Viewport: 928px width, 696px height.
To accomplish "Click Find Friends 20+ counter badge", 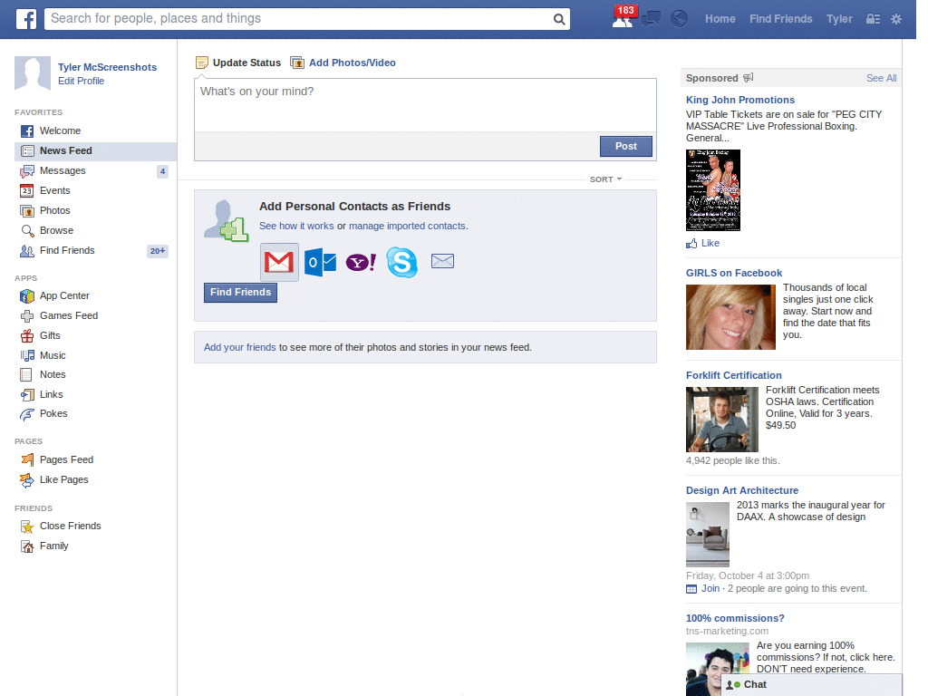I will [158, 251].
